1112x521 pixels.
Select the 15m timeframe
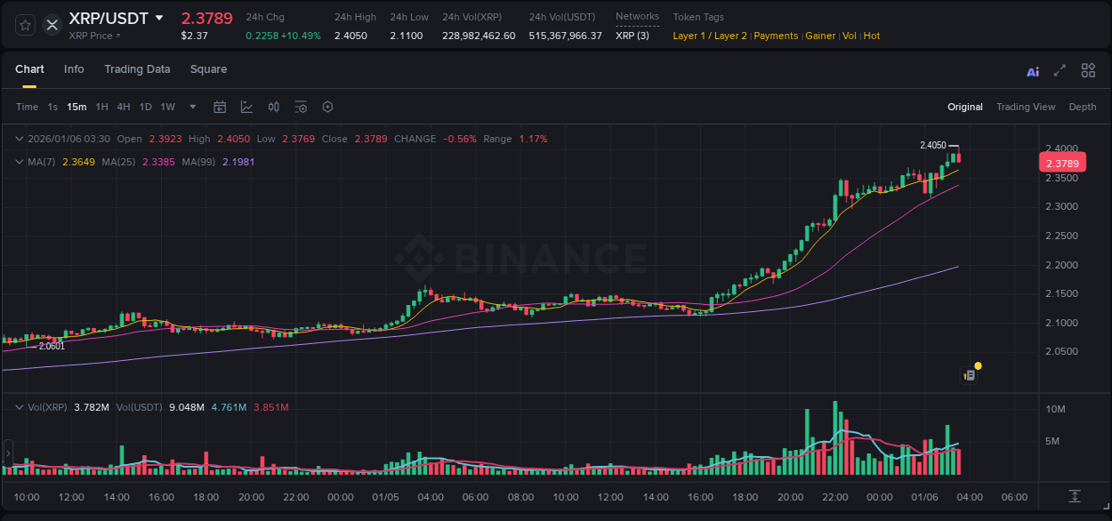77,107
